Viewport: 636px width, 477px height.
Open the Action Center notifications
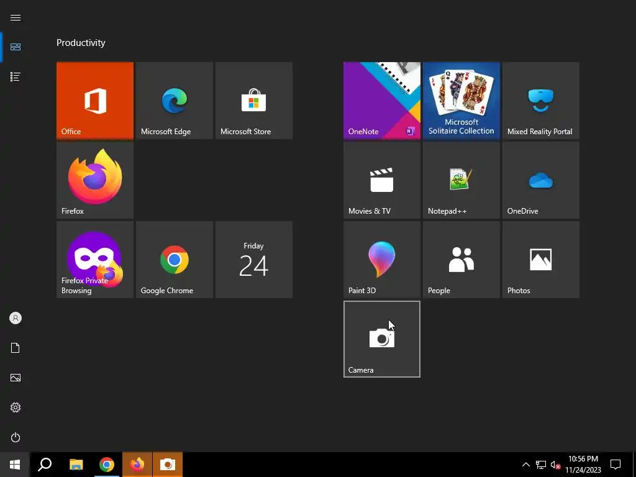tap(616, 465)
